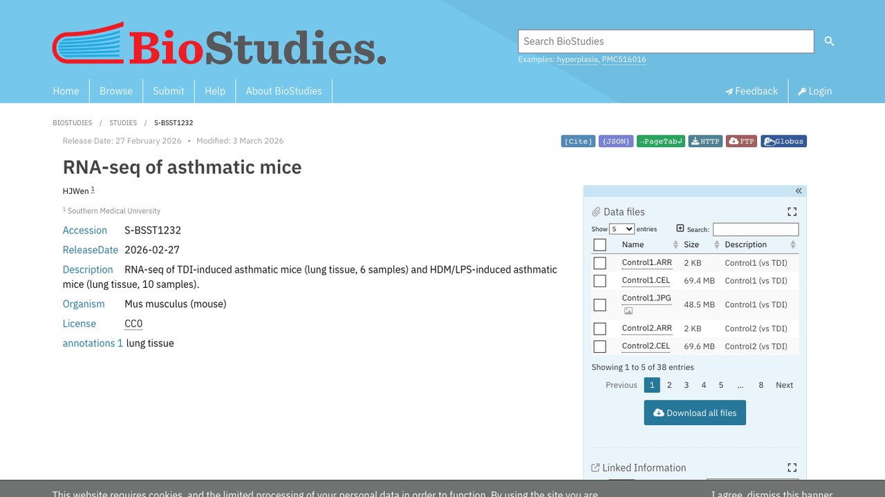This screenshot has height=497, width=885.
Task: Click the BioStudies logo
Action: click(219, 45)
